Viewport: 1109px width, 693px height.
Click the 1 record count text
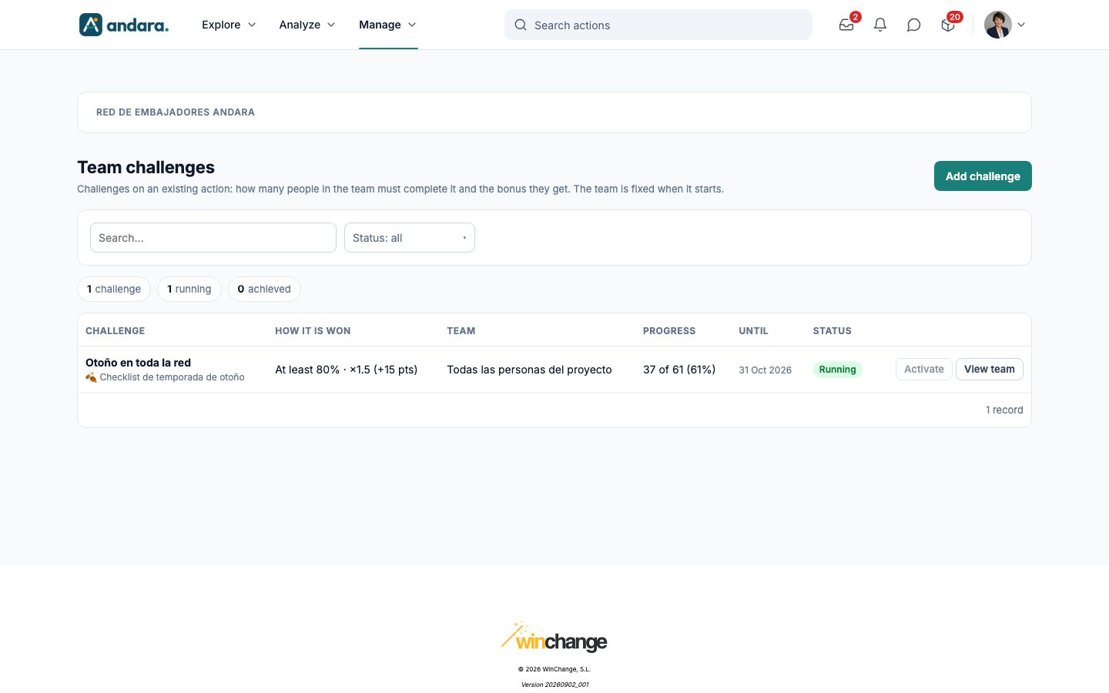click(x=1004, y=410)
